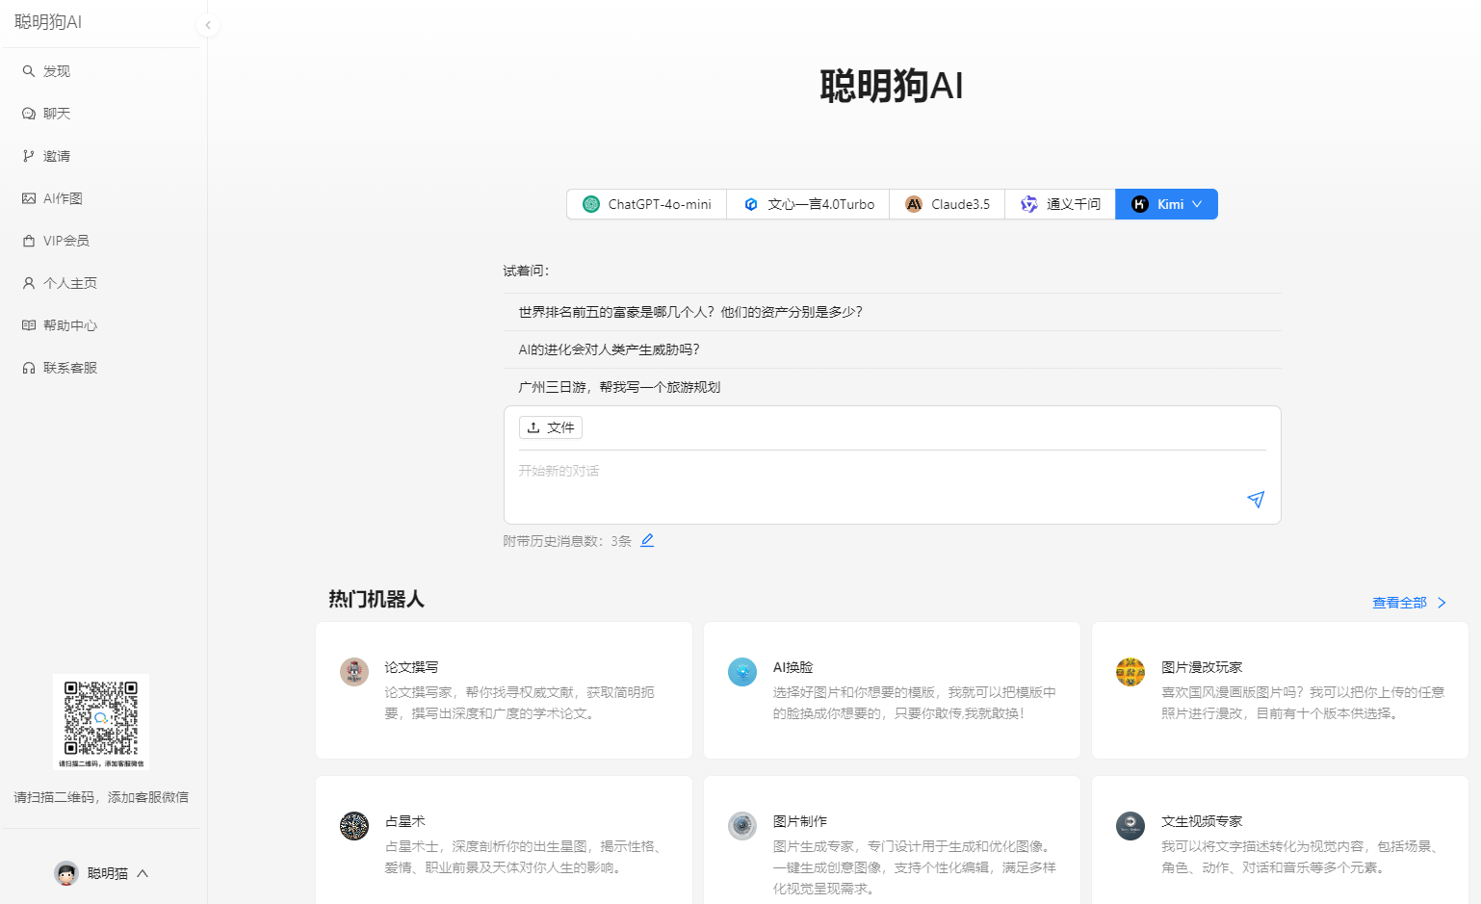The height and width of the screenshot is (904, 1481).
Task: Switch to 文心一言4.0Turbo model
Action: [809, 204]
